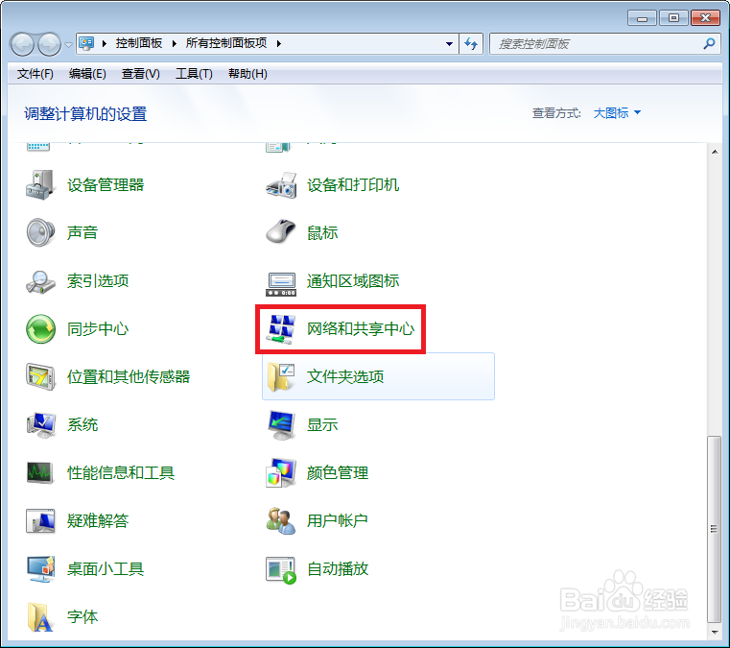Click the scrollbar up arrow
This screenshot has width=730, height=648.
tap(714, 152)
